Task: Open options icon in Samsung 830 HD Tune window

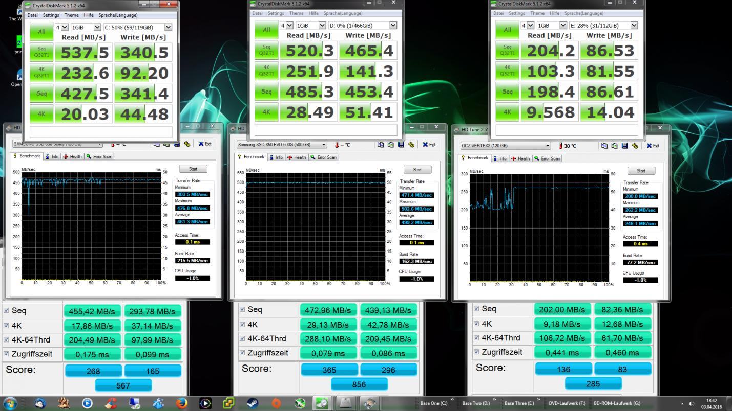Action: pos(187,144)
